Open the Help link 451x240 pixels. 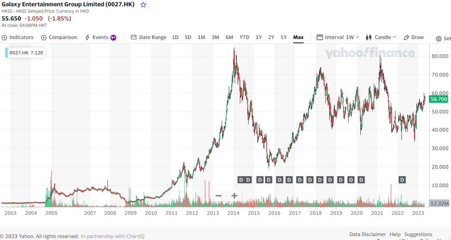pyautogui.click(x=395, y=234)
